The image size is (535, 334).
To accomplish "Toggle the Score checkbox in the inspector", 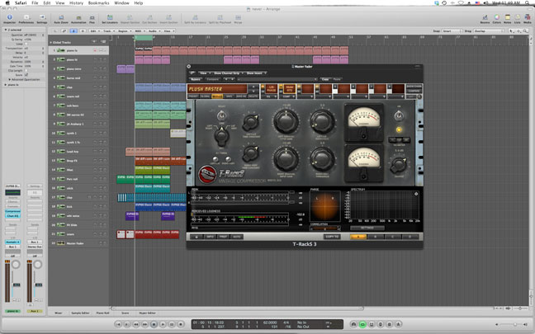I will [26, 75].
